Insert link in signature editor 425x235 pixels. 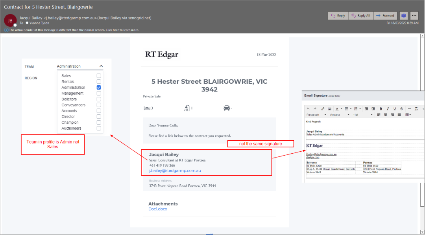click(323, 109)
